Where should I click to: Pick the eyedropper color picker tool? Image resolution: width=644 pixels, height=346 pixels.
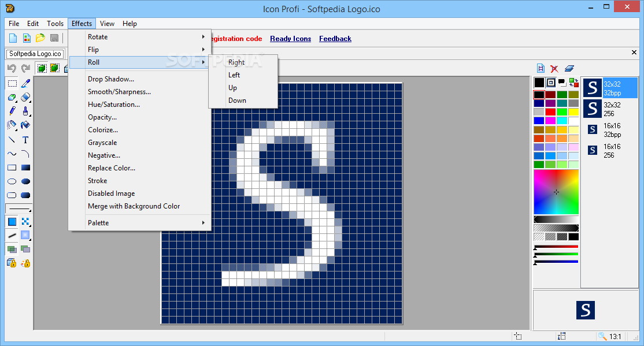[25, 84]
